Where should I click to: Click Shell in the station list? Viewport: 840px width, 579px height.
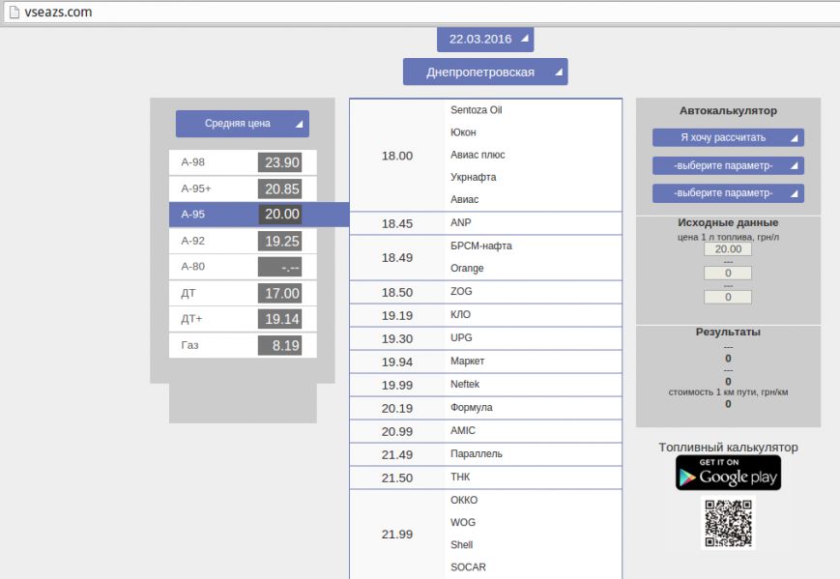coord(462,545)
